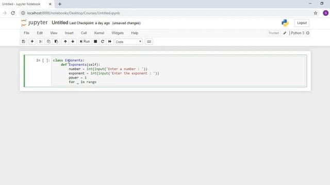Run the current cell
330x185 pixels.
click(x=85, y=42)
